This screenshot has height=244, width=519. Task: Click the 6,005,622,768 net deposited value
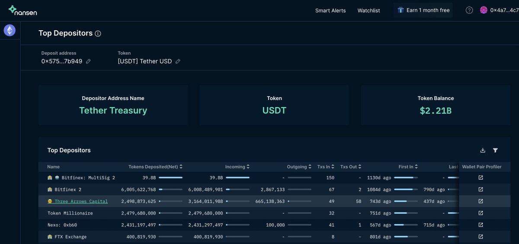(x=138, y=190)
